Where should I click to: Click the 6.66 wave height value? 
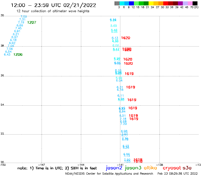(20, 25)
